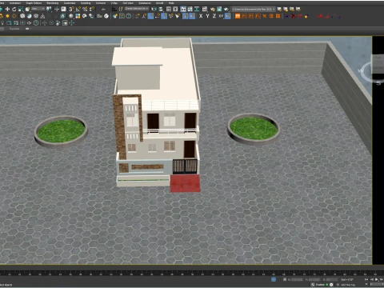The height and width of the screenshot is (288, 384).
Task: Click the Add Time Tag label
Action: (x=348, y=285)
